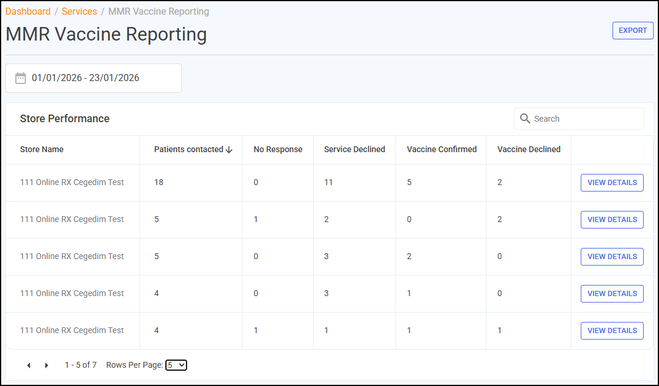This screenshot has height=386, width=659.
Task: Toggle the Patients contacted sort arrow
Action: (229, 150)
